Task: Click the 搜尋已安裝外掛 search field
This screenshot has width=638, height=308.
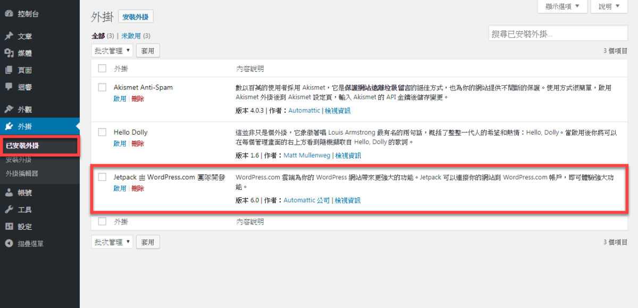Action: click(558, 33)
